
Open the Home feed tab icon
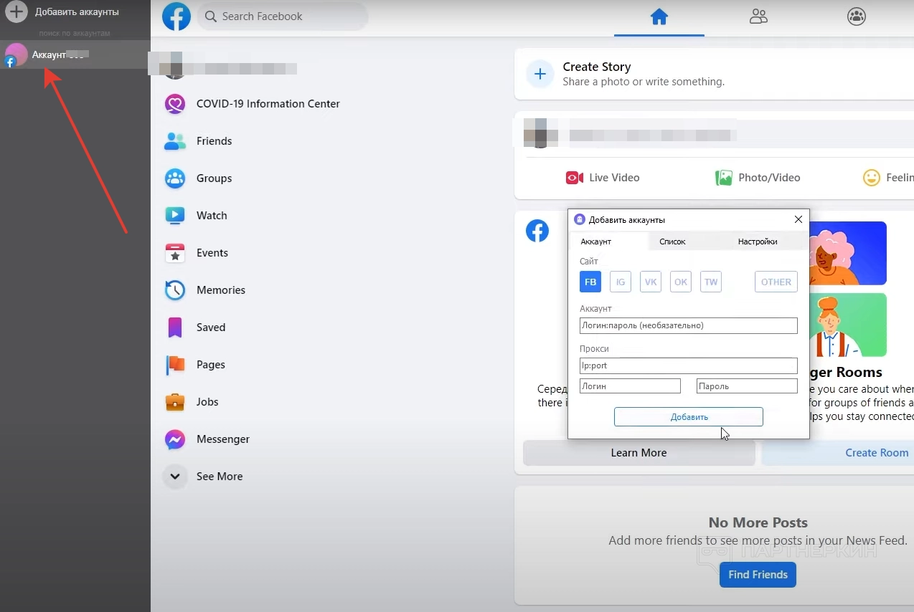coord(659,16)
